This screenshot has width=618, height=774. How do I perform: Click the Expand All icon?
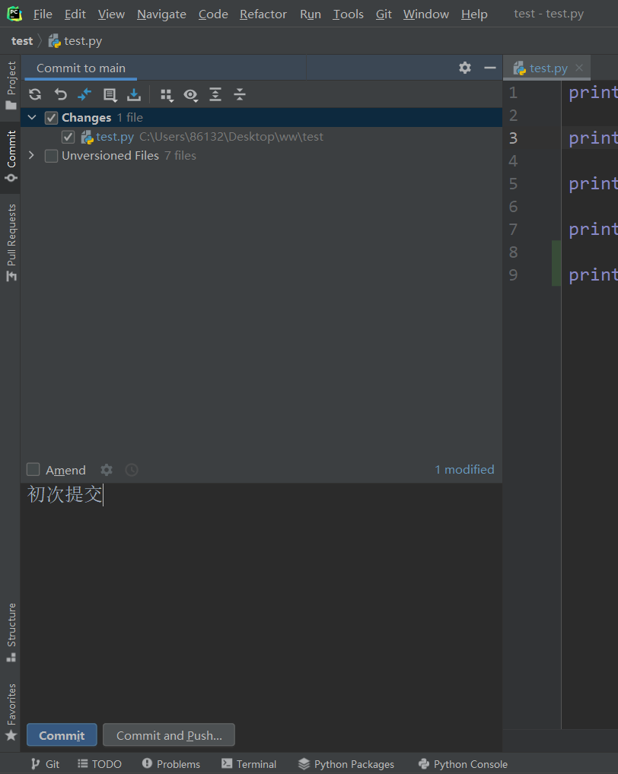click(x=215, y=94)
